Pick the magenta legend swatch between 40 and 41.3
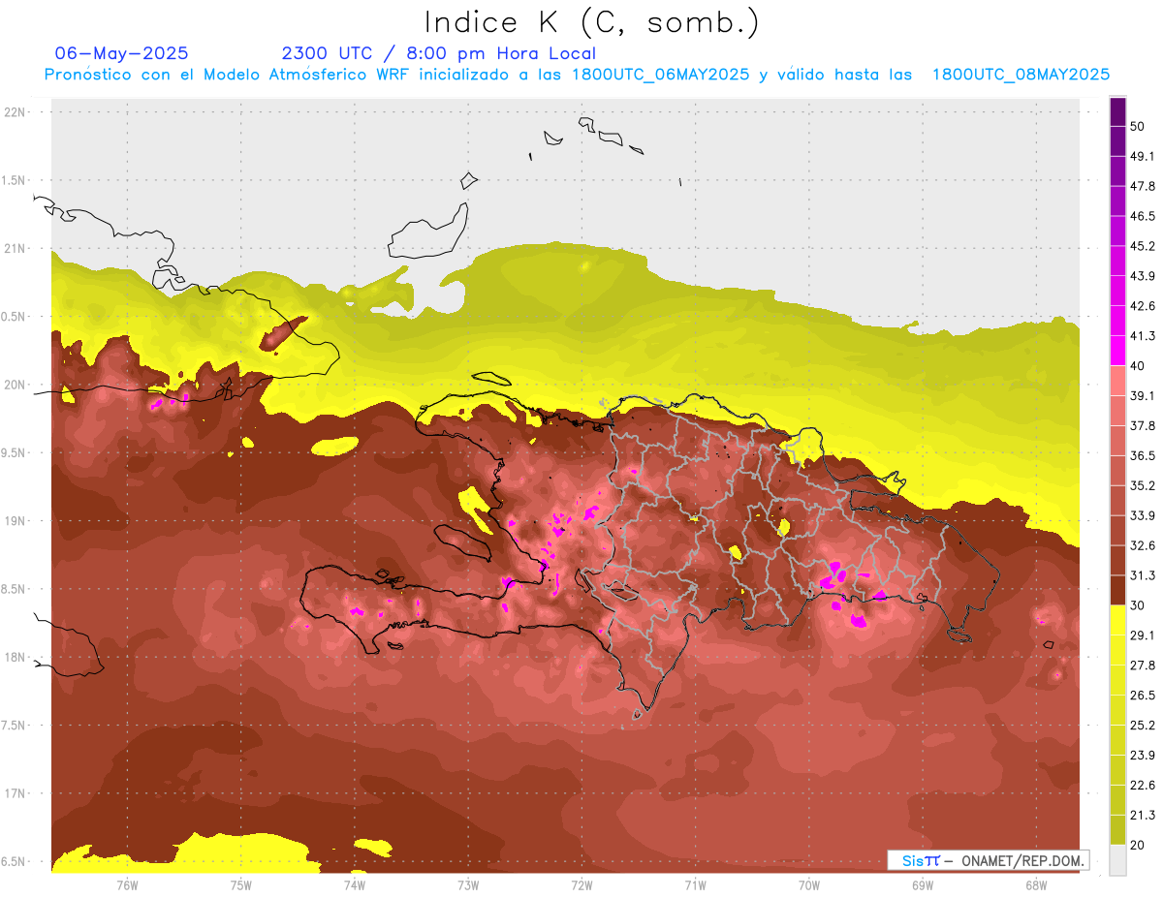Screen dimensions: 1163x898 coord(1117,351)
